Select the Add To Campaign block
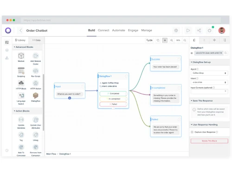232x174 pixels. 21,150
